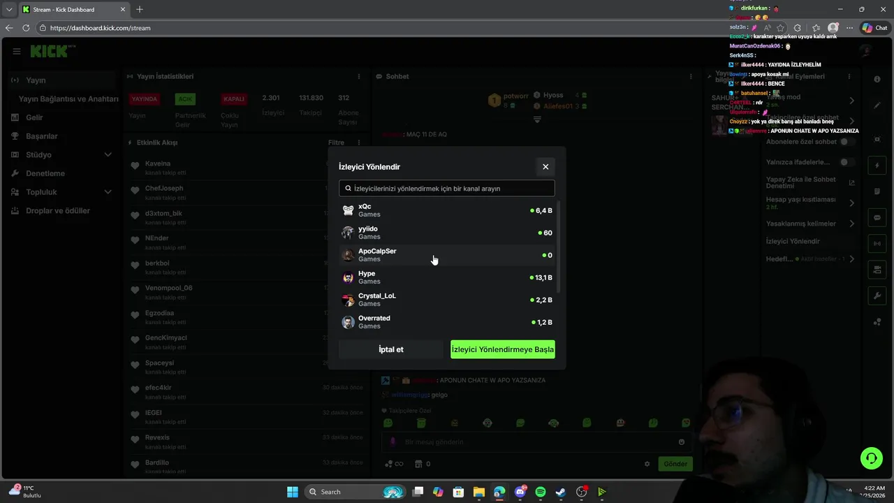This screenshot has height=503, width=894.
Task: Click the info icon in right toolbar
Action: coord(877,79)
